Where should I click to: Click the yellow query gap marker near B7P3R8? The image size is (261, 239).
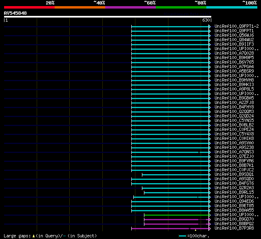(x=196, y=230)
